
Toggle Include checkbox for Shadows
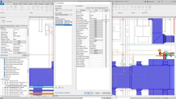click(106, 32)
